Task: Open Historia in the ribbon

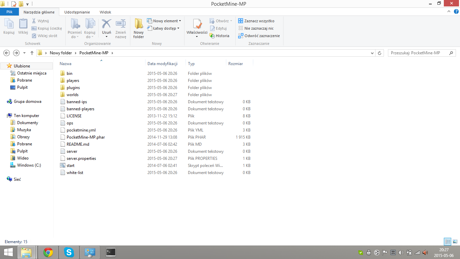Action: (219, 36)
